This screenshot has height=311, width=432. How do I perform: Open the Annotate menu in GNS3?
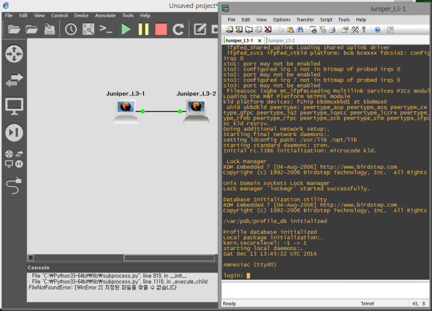(105, 15)
